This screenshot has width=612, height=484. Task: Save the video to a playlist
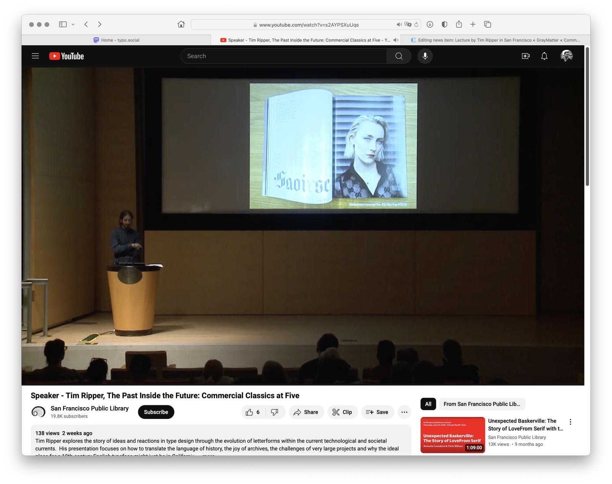[x=378, y=412]
